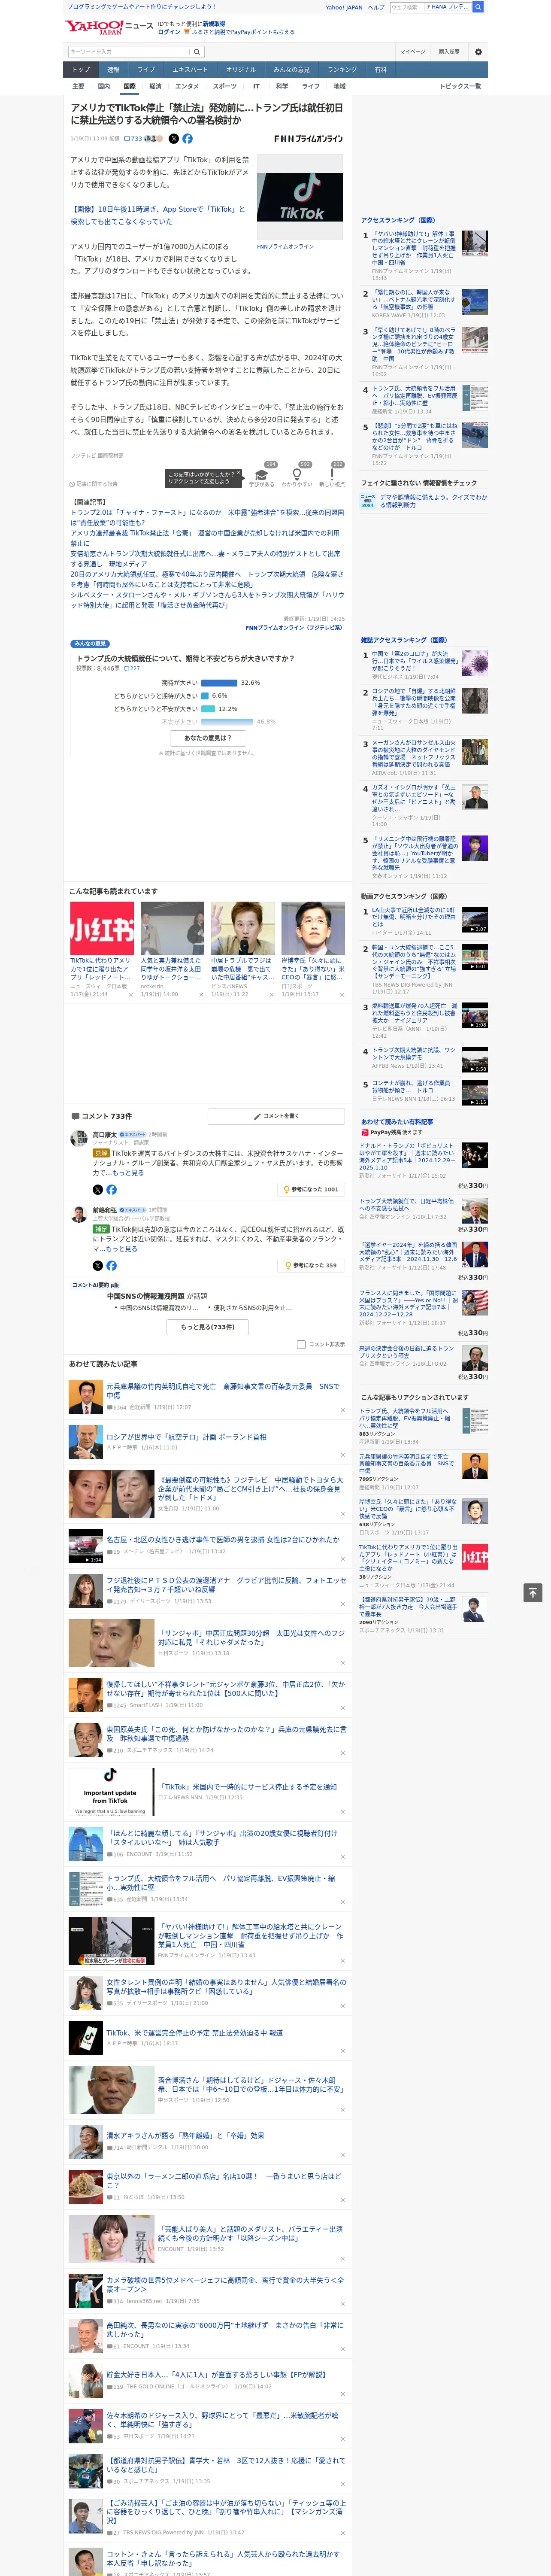Viewport: 551px width, 2576px height.
Task: Click もっと見る(733件) comments button
Action: click(x=208, y=1327)
